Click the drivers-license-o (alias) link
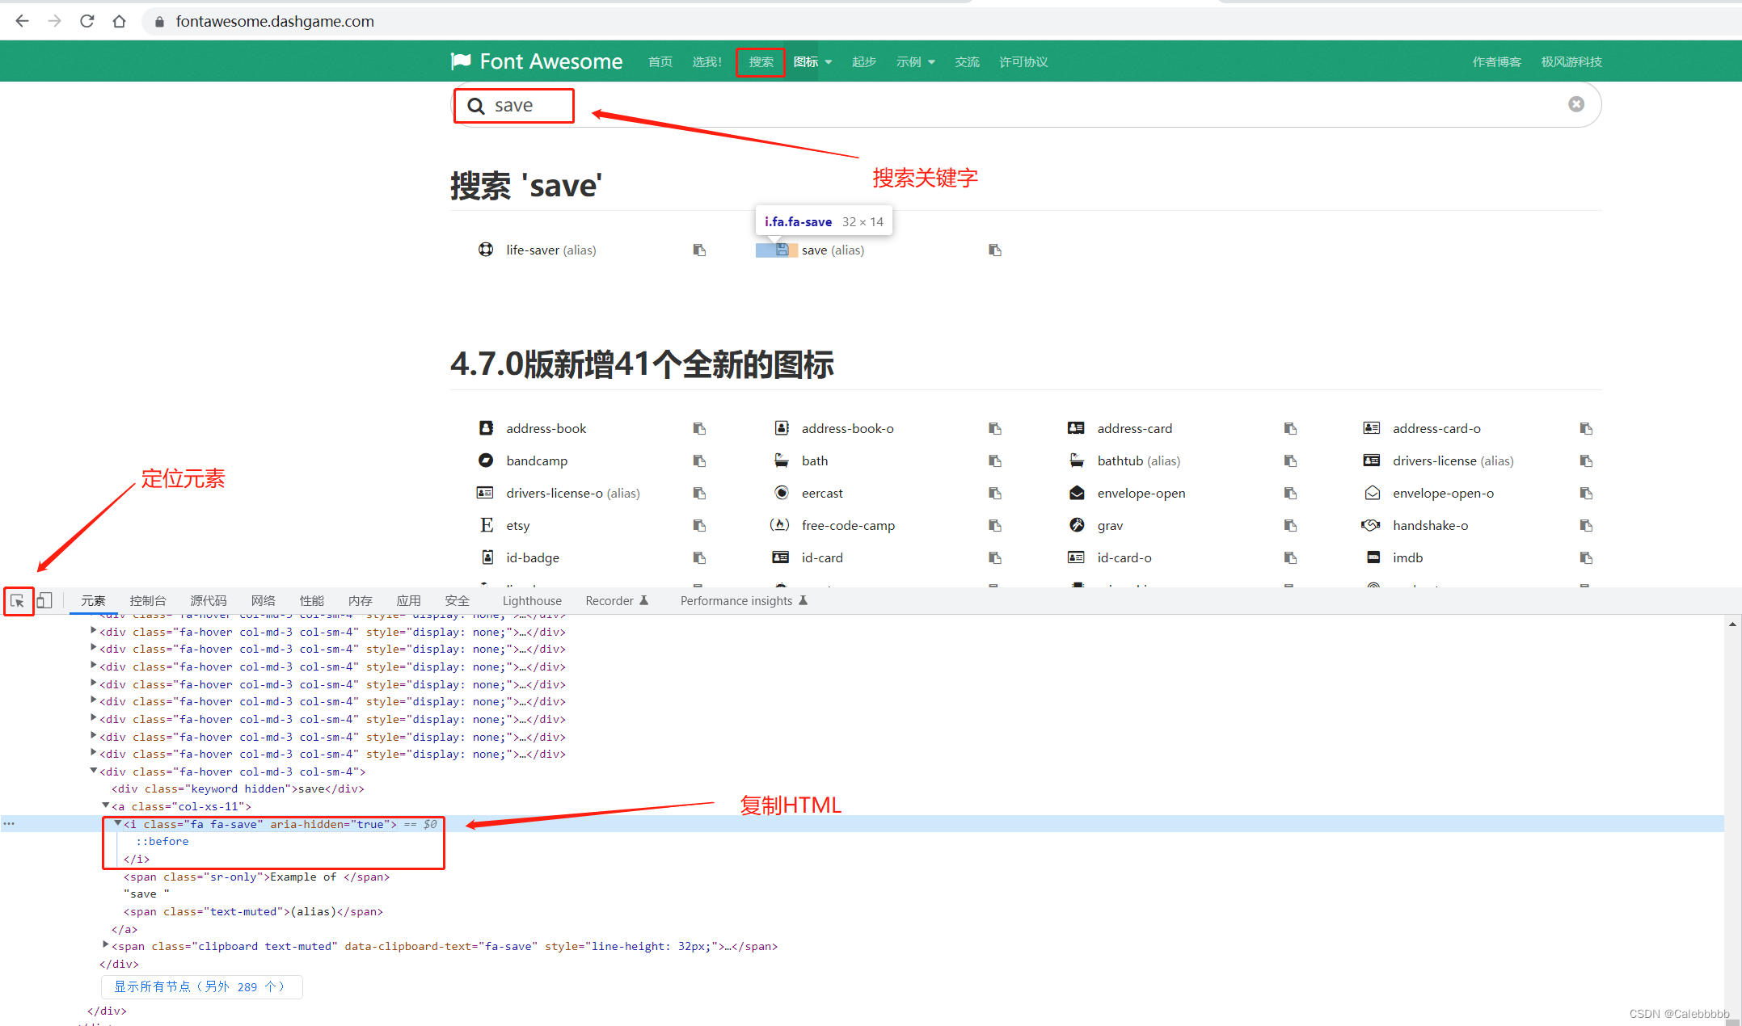The image size is (1742, 1026). [x=573, y=494]
